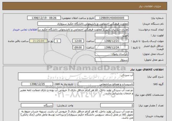Click the label تعداد / مقدار مورد نیاز
Image resolution: width=172 pixels, height=121 pixels.
point(151,106)
